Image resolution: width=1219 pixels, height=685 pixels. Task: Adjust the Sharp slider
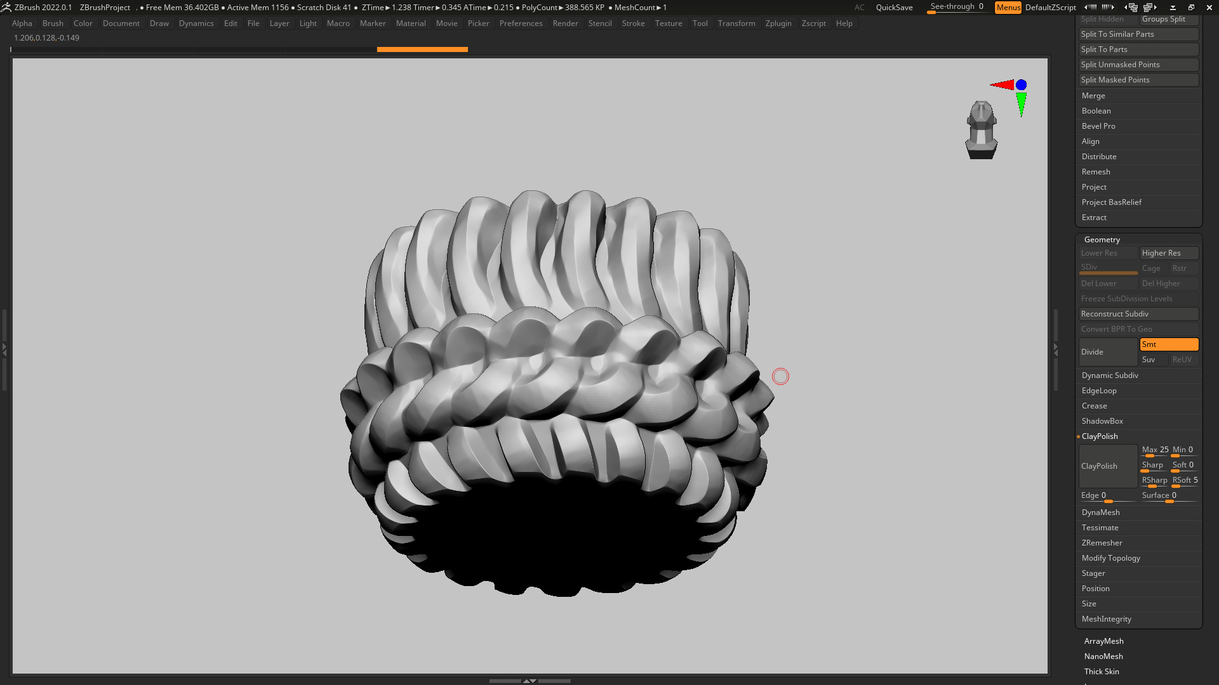click(x=1155, y=466)
